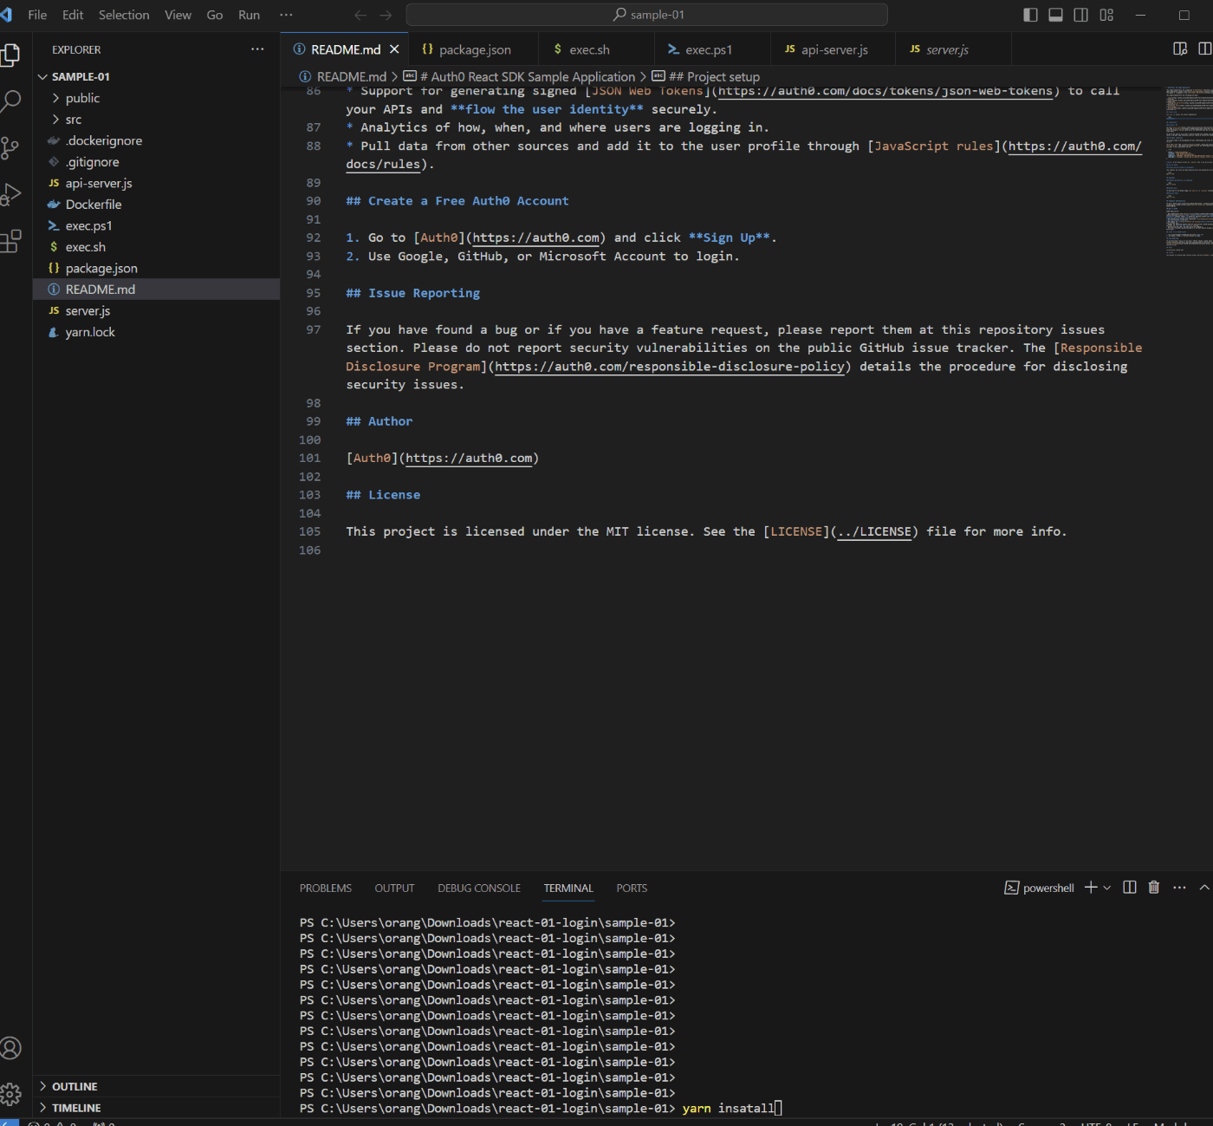Open the DEBUG CONSOLE panel tab

click(x=479, y=888)
